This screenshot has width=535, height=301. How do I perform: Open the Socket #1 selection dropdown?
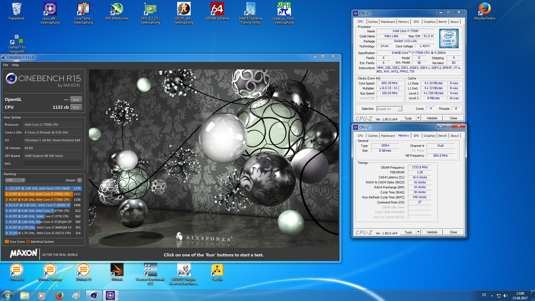(x=389, y=109)
